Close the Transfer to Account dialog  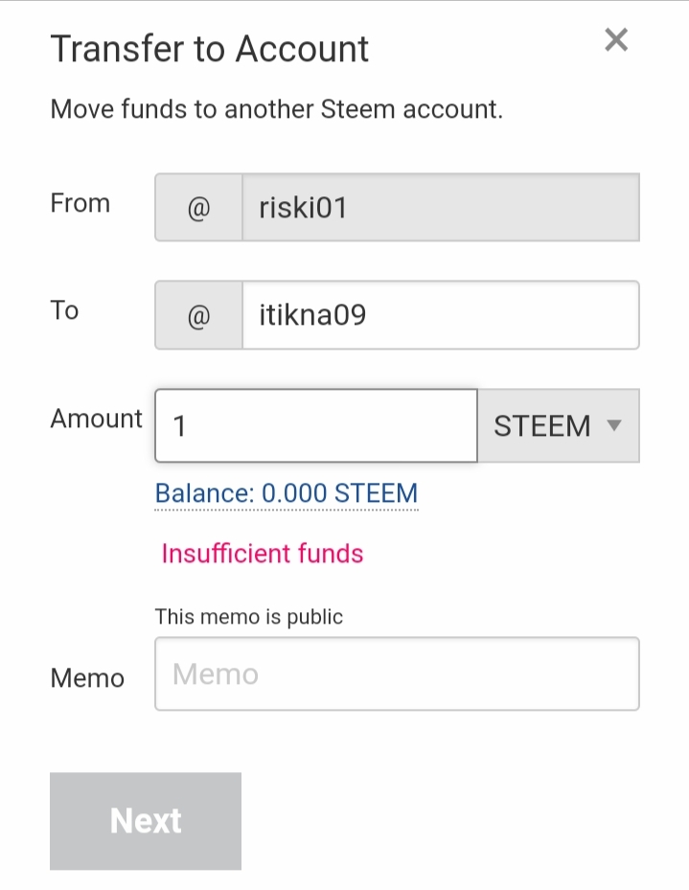(616, 40)
